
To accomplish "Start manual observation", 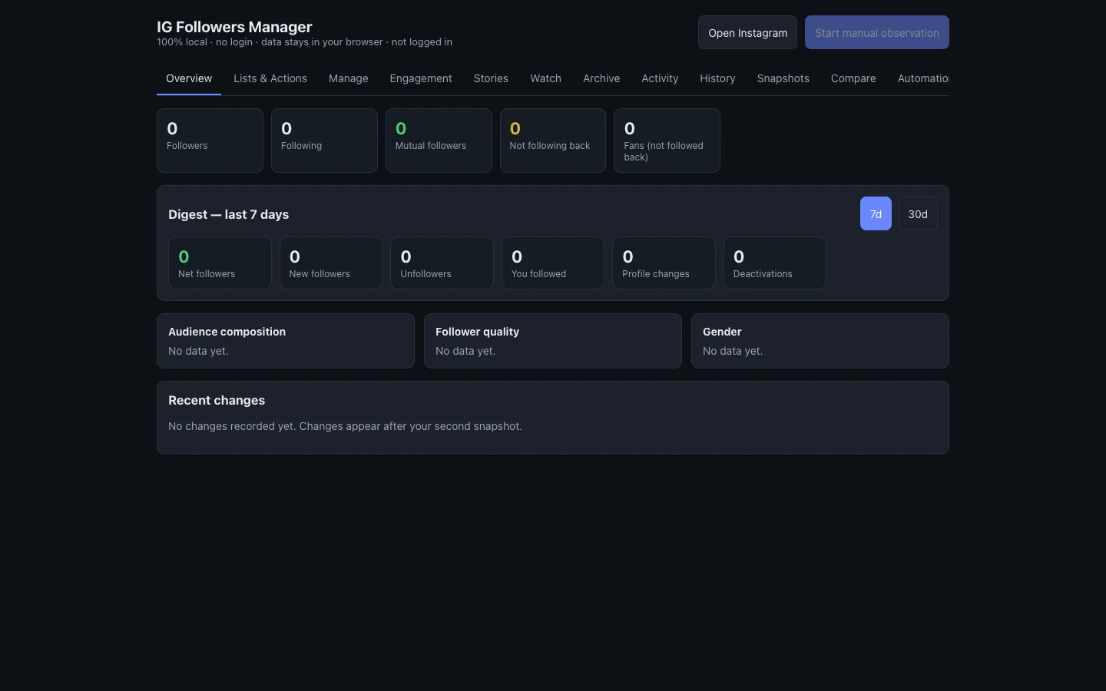I will (877, 32).
